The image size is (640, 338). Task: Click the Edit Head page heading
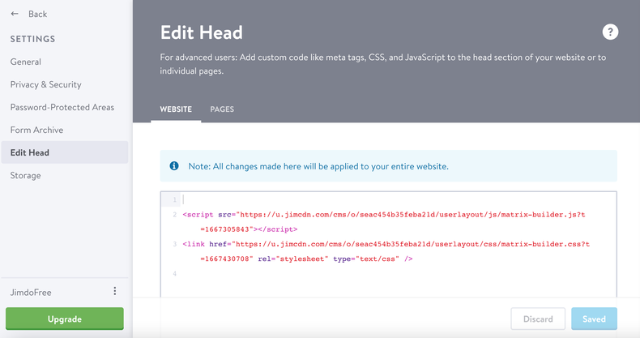(x=201, y=32)
